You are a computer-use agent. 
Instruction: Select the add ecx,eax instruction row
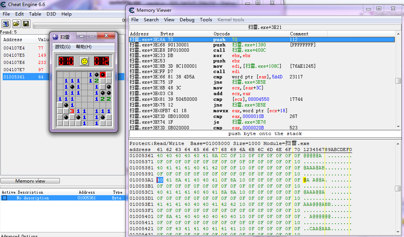point(262,94)
